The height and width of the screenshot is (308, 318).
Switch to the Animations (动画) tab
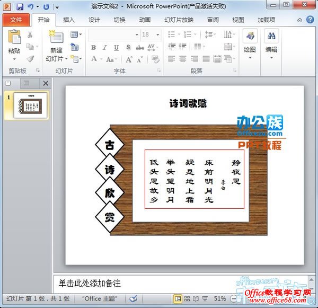(x=145, y=20)
